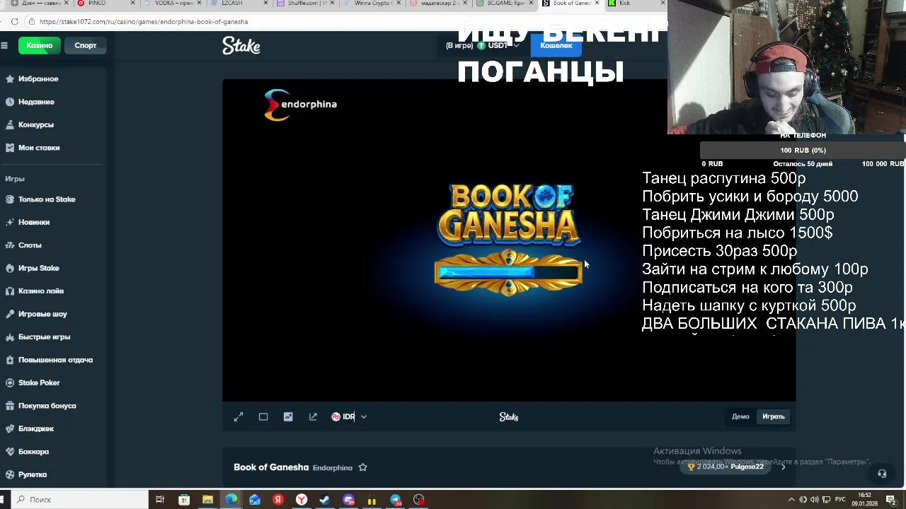Click the Новинки sparkle icon
Screen dimensions: 906x509
pyautogui.click(x=10, y=222)
